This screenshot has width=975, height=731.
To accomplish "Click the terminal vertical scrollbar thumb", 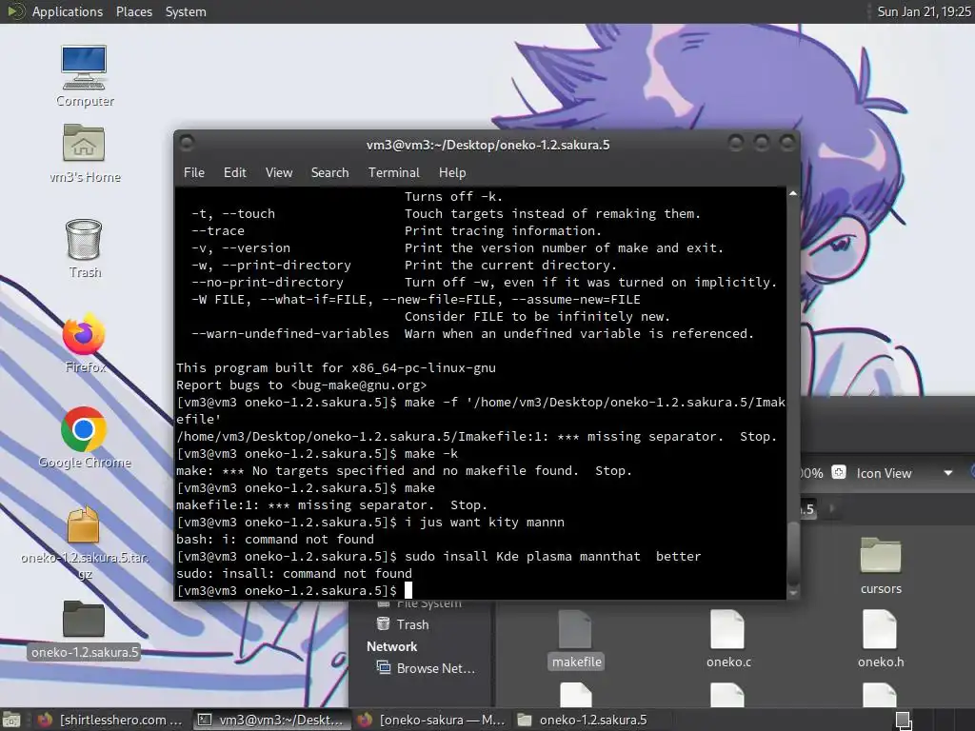I will 793,552.
